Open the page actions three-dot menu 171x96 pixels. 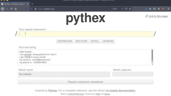[x=122, y=9]
